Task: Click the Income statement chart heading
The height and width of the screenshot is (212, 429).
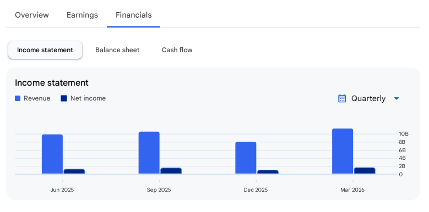Action: (52, 83)
